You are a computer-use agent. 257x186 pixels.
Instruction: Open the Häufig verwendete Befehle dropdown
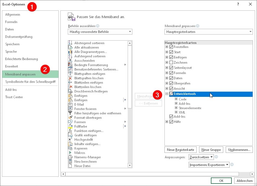click(100, 32)
